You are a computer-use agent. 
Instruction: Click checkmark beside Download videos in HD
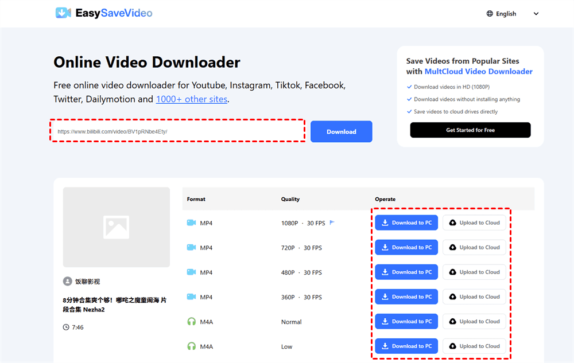(409, 87)
